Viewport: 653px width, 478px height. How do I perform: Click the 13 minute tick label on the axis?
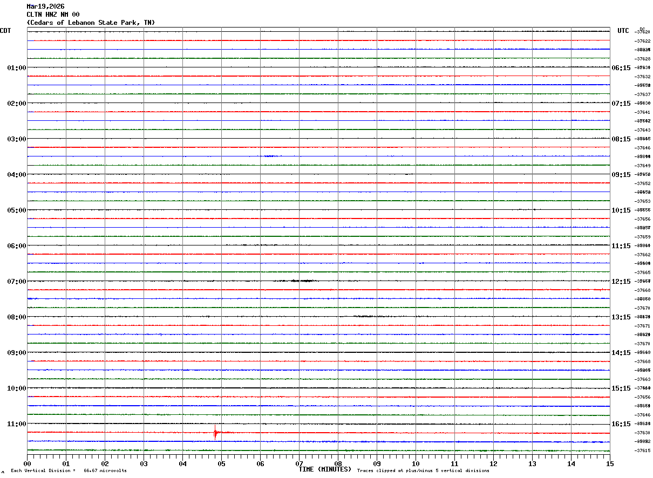532,463
